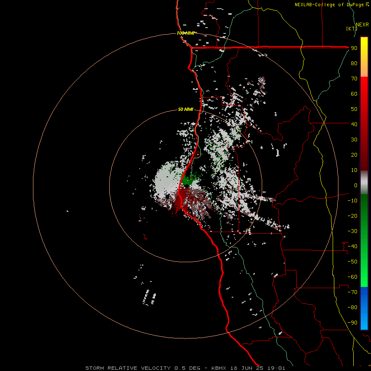Select the positive 20 knot scale label
Image resolution: width=371 pixels, height=371 pixels.
coord(354,155)
